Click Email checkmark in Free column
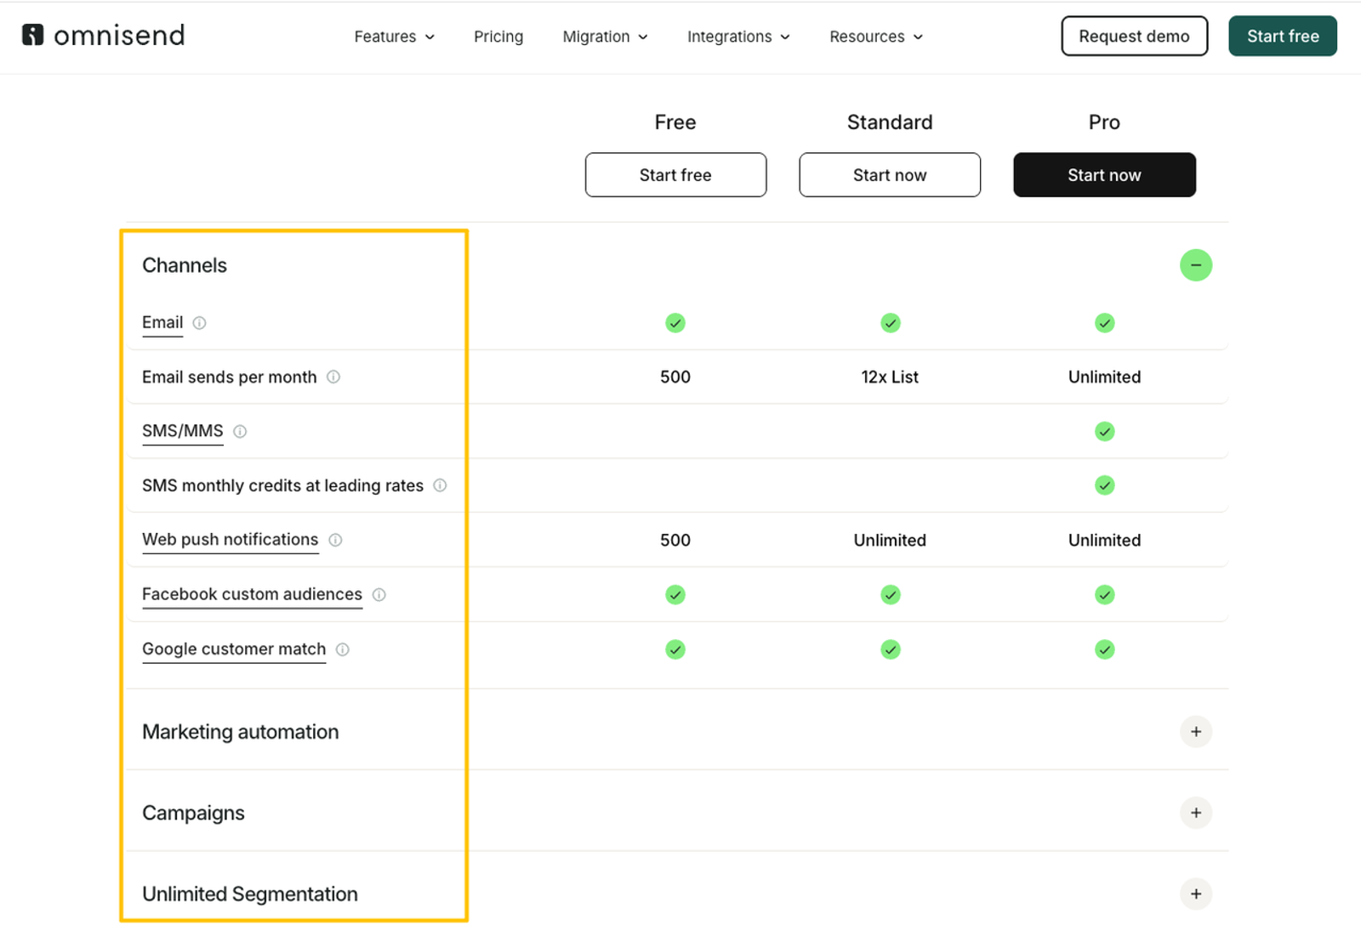The width and height of the screenshot is (1361, 930). coord(675,323)
